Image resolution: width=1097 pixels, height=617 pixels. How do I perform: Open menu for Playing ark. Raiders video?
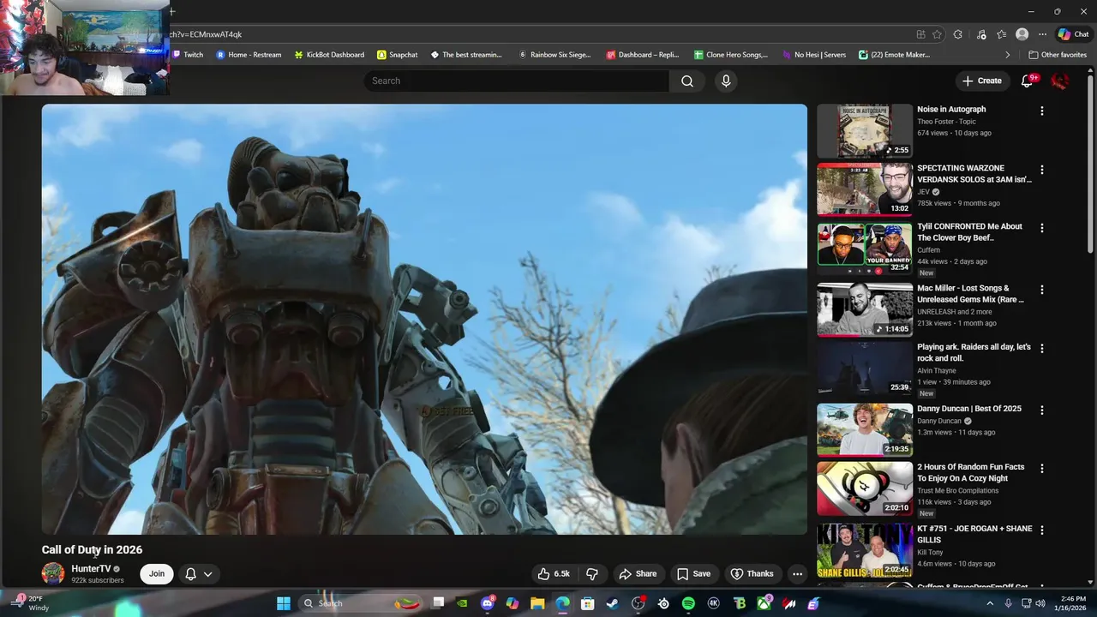1042,349
